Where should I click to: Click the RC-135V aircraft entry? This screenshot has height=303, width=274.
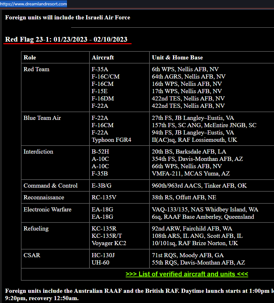click(x=104, y=197)
